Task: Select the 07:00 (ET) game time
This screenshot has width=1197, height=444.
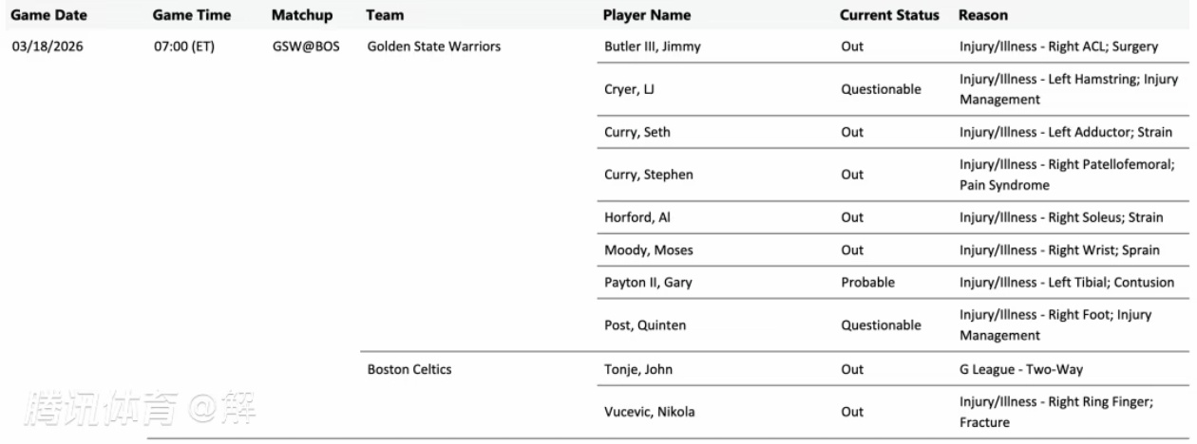Action: click(x=184, y=46)
